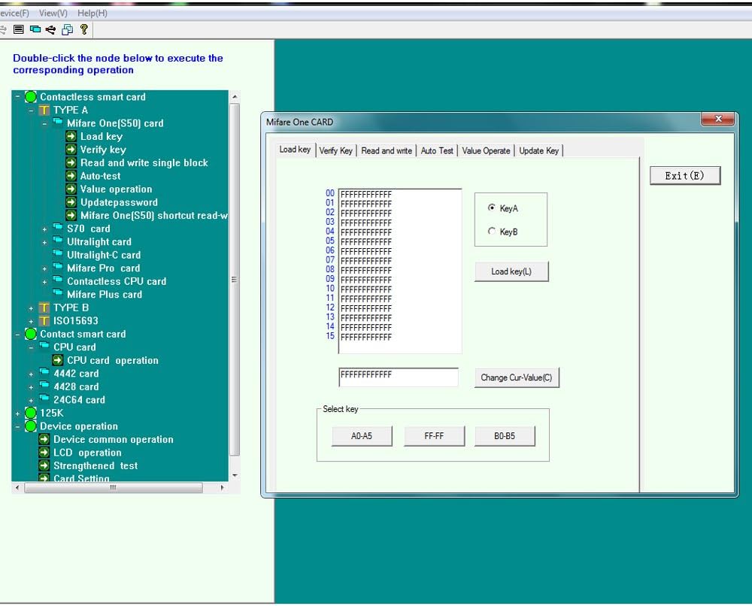Switch to the Auto Test tab
The image size is (752, 606).
[x=437, y=150]
